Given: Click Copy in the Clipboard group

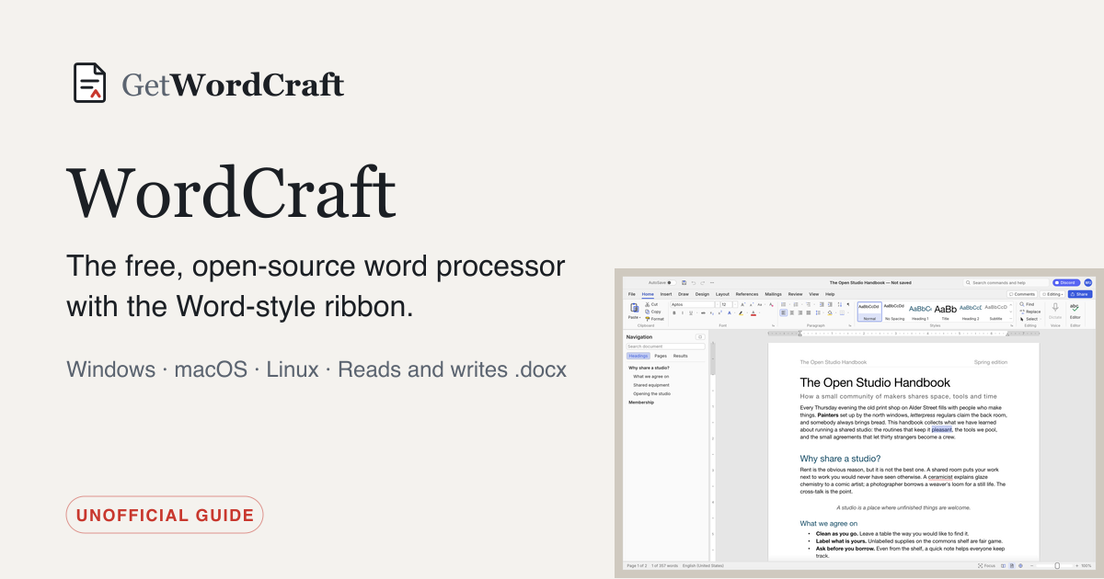Looking at the screenshot, I should coord(652,312).
